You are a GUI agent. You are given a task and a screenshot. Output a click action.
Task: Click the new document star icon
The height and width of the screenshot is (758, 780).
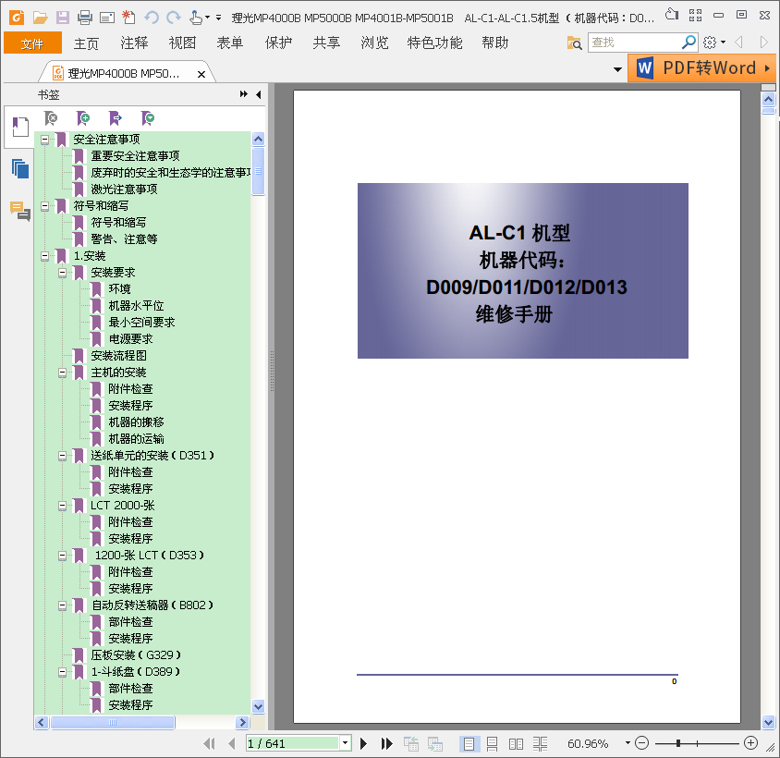[x=128, y=18]
